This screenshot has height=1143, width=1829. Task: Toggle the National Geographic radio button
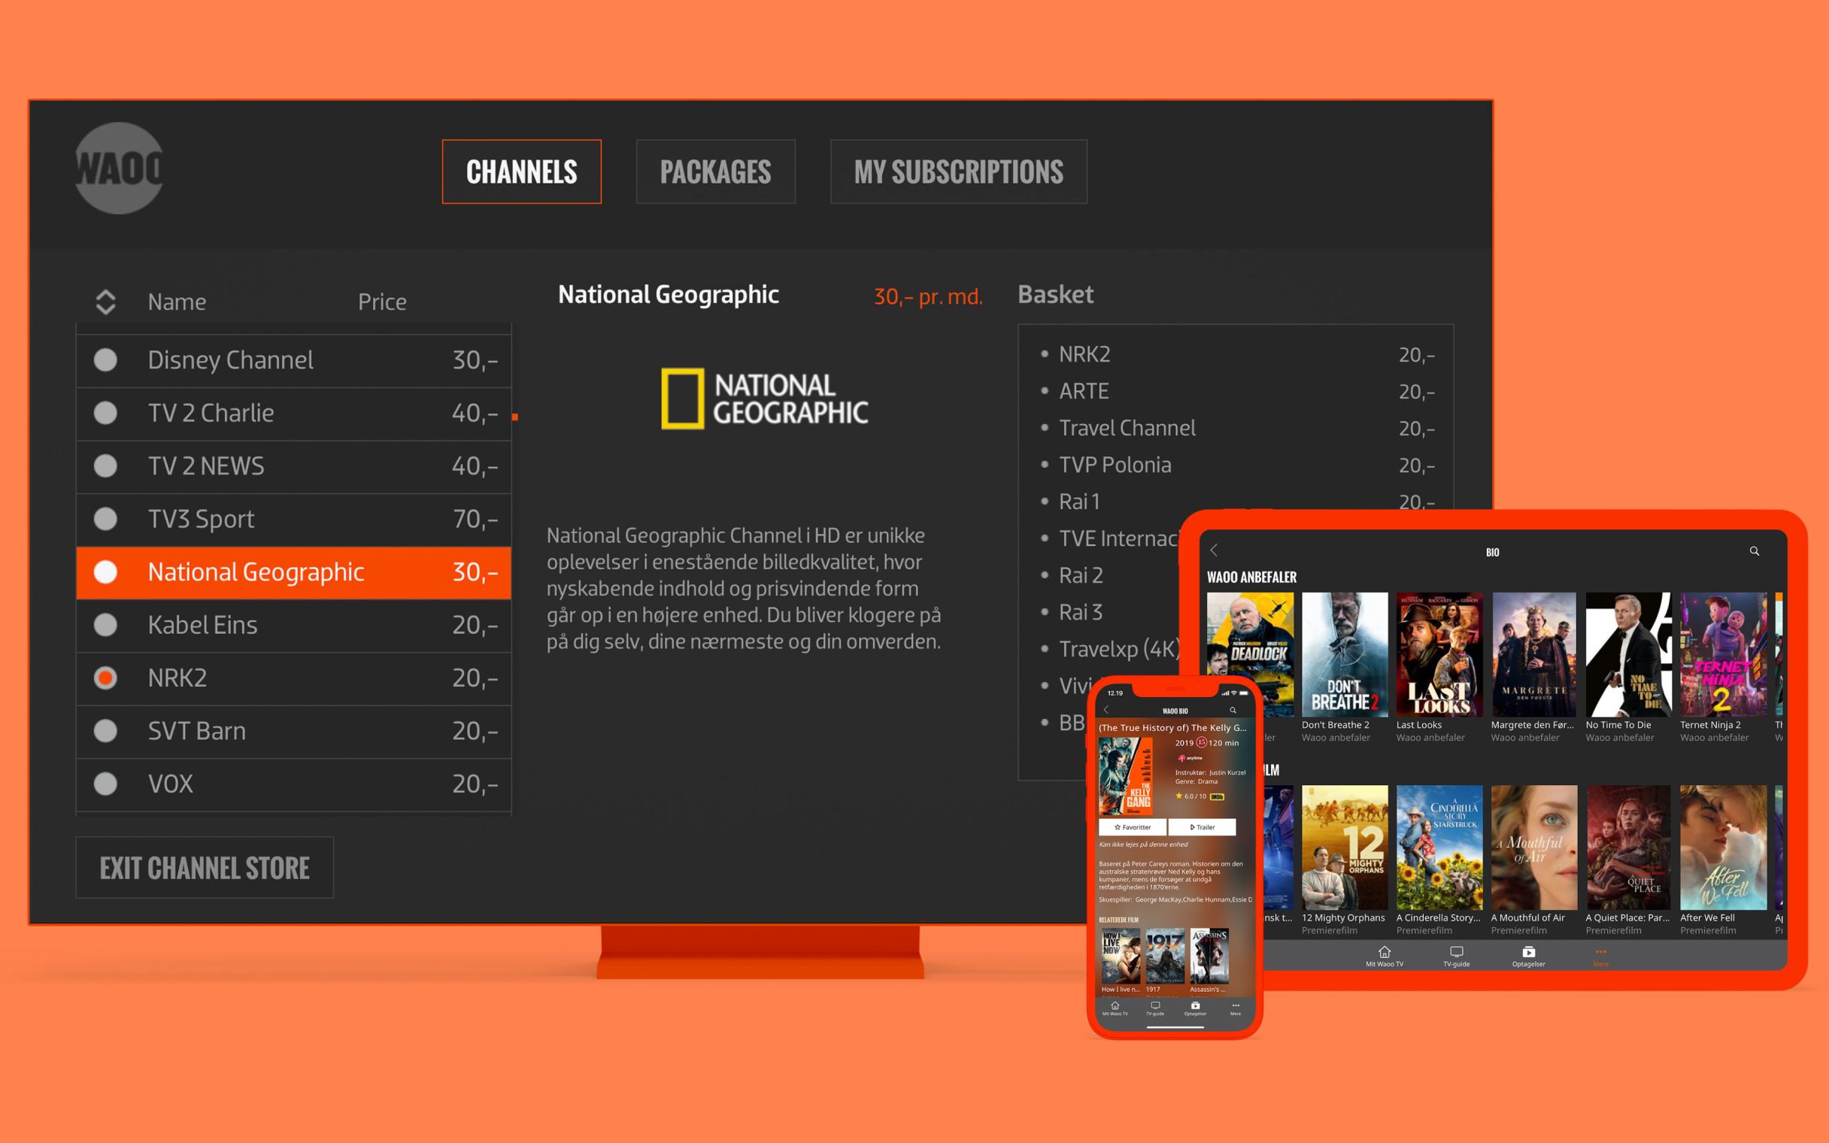point(105,572)
